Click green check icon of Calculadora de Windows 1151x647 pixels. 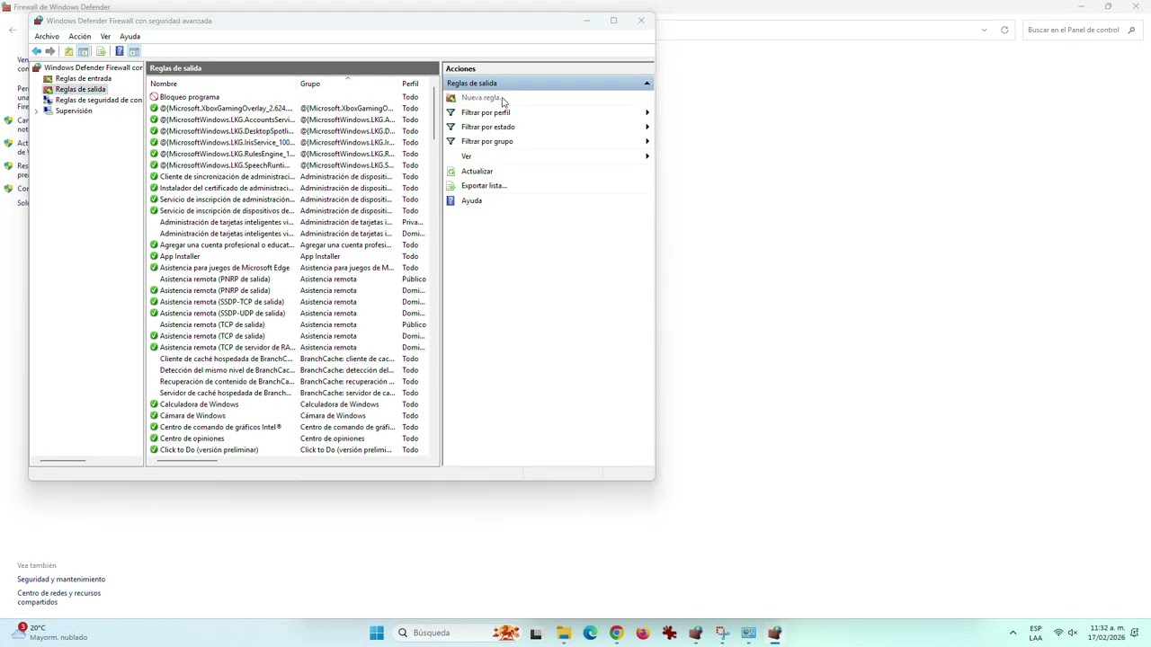click(154, 404)
